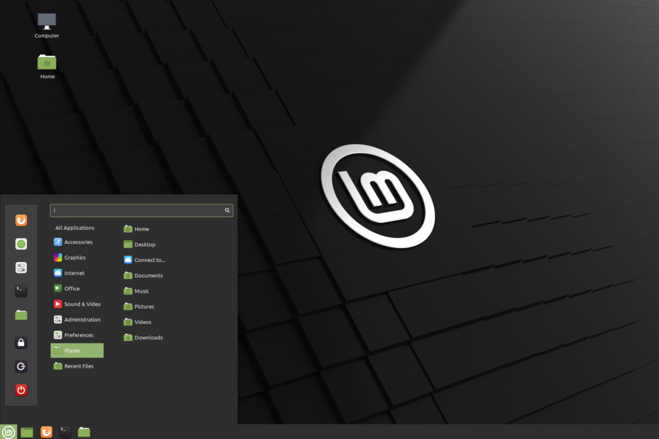Image resolution: width=659 pixels, height=439 pixels.
Task: Click the Lock Screen padlock icon
Action: 21,343
